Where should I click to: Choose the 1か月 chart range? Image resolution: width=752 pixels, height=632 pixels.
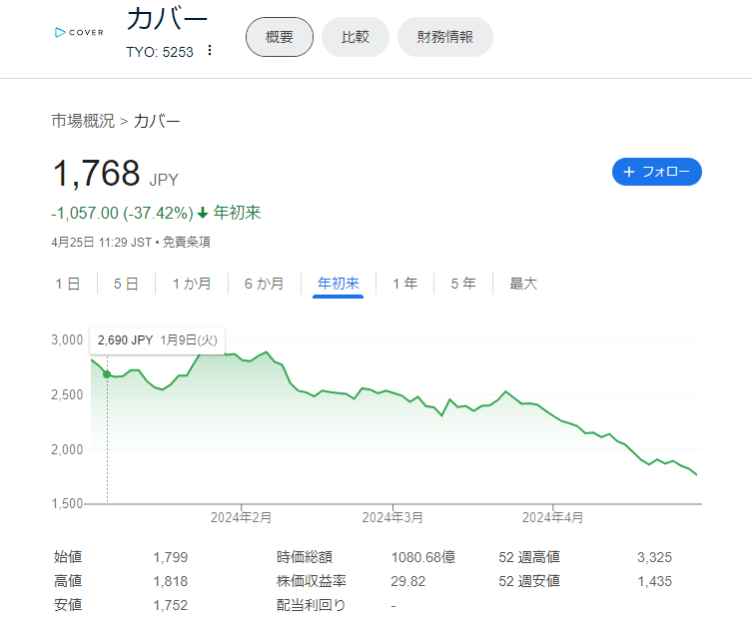pyautogui.click(x=192, y=284)
